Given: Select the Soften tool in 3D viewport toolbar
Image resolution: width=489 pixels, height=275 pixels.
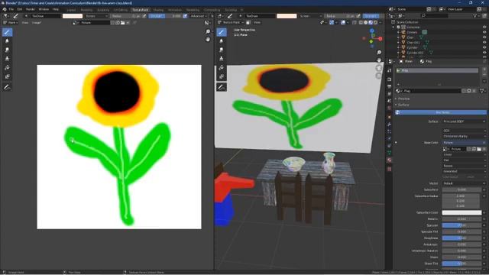Looking at the screenshot, I should tap(222, 40).
